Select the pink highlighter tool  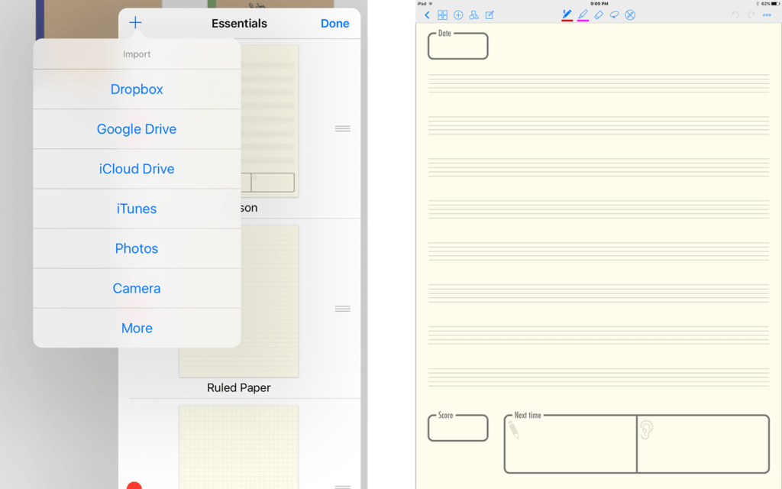(584, 14)
